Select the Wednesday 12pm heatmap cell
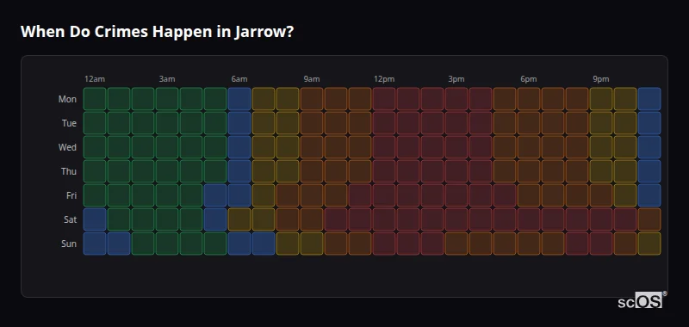The height and width of the screenshot is (327, 689). coord(384,147)
